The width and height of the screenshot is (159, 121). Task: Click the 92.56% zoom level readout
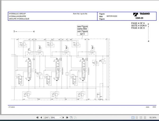153,118
